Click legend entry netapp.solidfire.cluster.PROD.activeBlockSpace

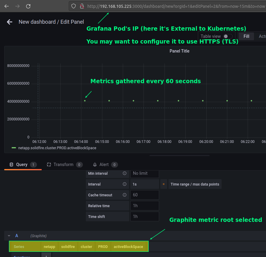(57, 148)
